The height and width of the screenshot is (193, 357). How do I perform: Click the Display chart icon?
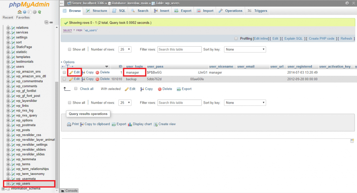click(x=130, y=124)
